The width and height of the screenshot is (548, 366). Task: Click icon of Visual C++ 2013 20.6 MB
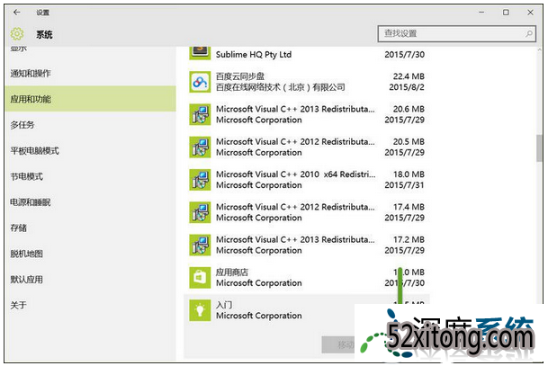(200, 114)
